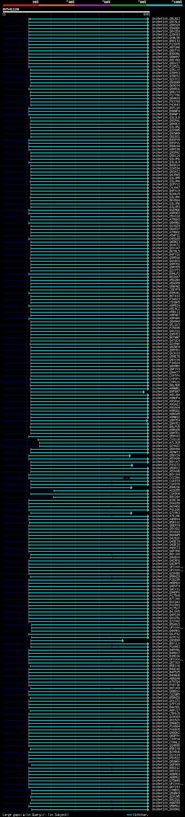The height and width of the screenshot is (817, 185).
Task: Open hit UniRef100_Q9ASU9
Action: pyautogui.click(x=166, y=25)
